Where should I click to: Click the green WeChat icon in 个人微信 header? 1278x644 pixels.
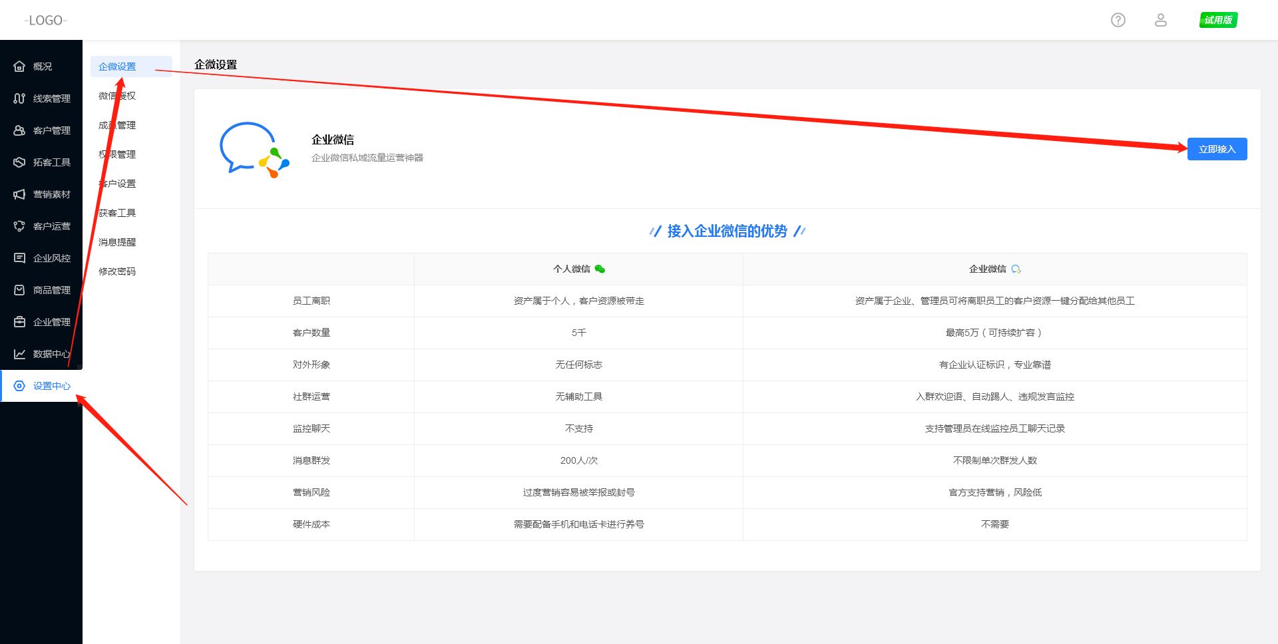coord(600,269)
